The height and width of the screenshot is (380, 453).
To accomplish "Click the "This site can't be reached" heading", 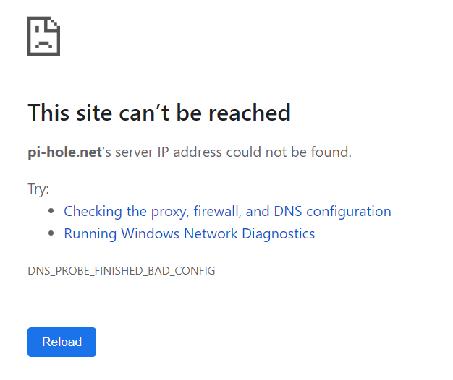I will tap(159, 113).
